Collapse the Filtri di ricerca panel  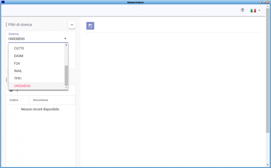(72, 25)
